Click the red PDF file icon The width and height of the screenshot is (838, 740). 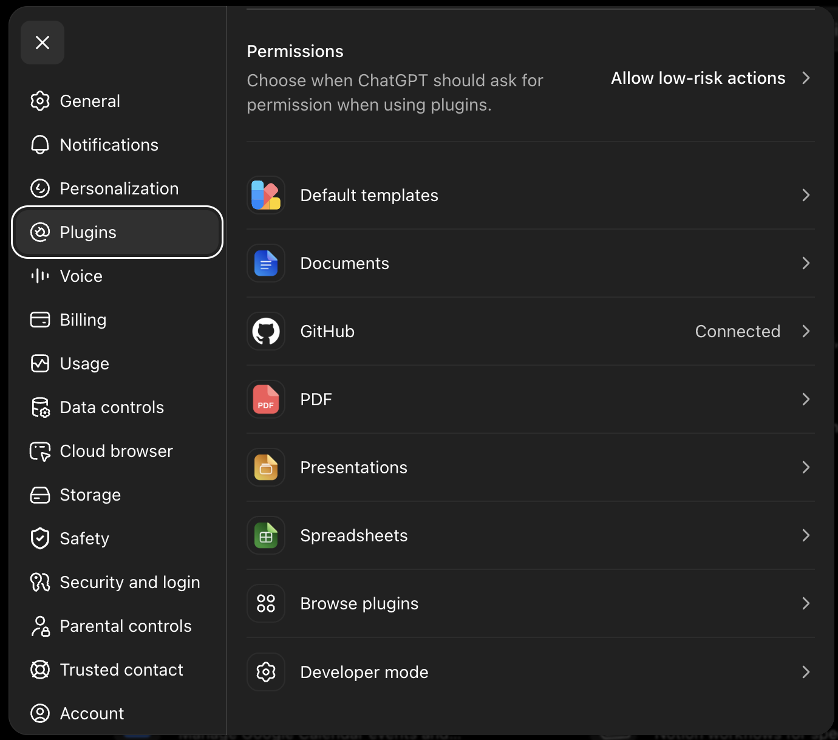tap(266, 399)
